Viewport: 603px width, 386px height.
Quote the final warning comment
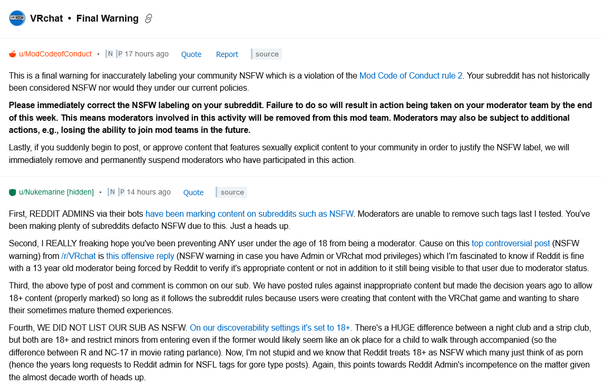191,54
